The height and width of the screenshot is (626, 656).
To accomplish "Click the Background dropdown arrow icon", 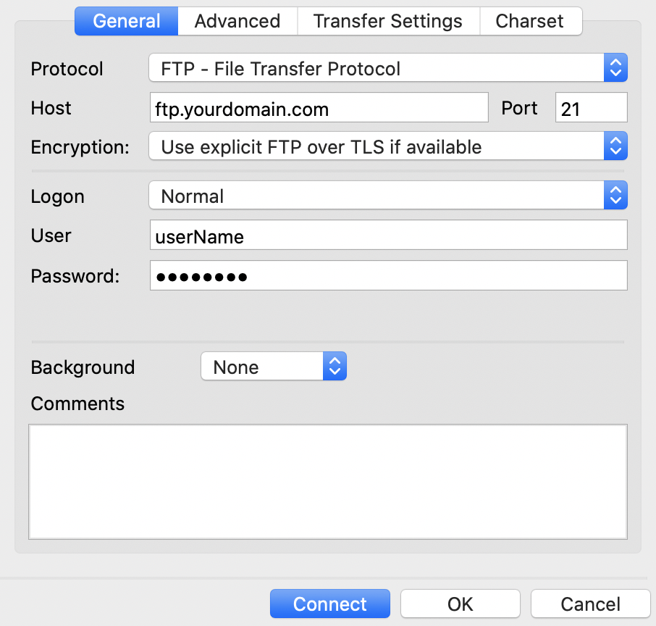I will 335,366.
